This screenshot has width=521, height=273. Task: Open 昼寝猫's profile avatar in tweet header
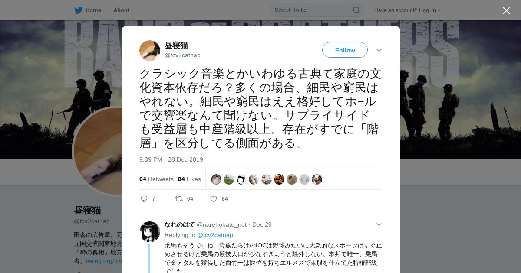pyautogui.click(x=150, y=51)
